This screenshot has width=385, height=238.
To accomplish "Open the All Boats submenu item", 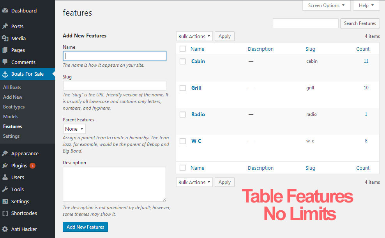I will click(12, 87).
